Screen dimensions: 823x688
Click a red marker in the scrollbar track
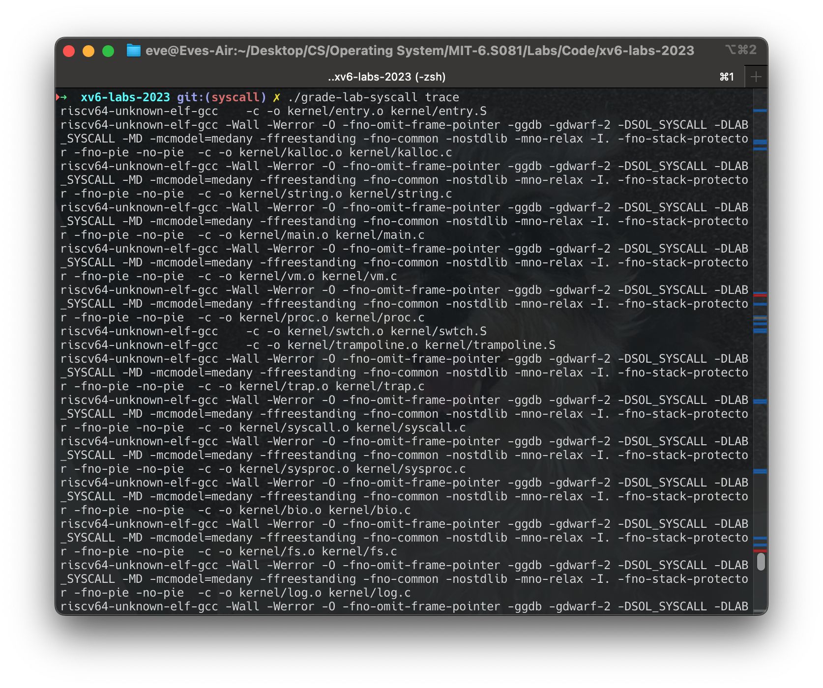coord(760,295)
